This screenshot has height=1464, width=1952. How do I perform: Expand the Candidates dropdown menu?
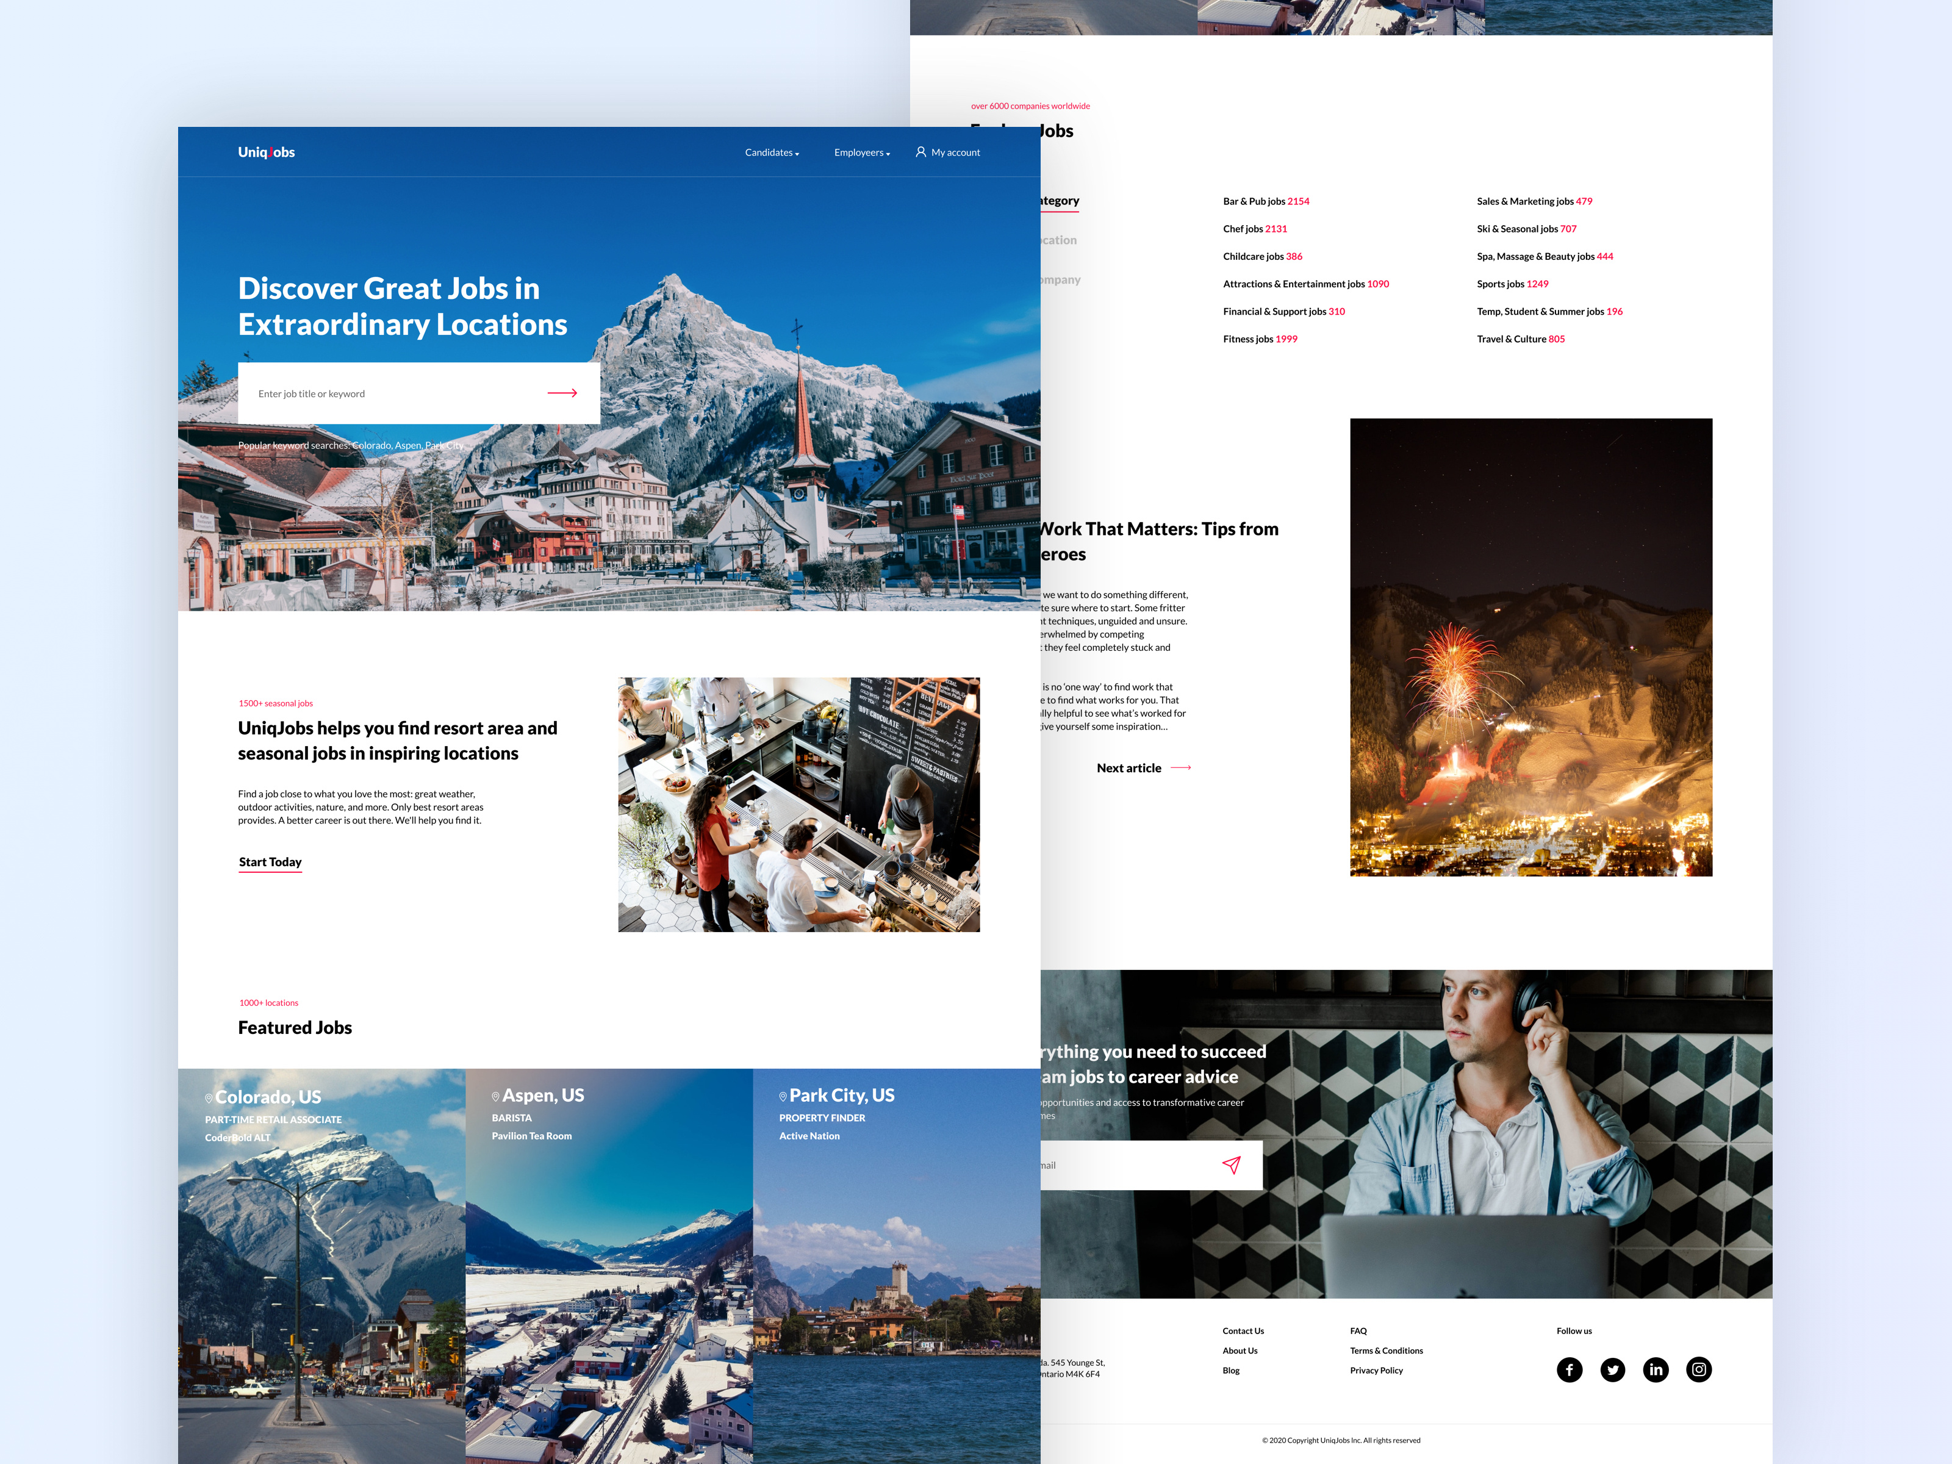pos(771,152)
